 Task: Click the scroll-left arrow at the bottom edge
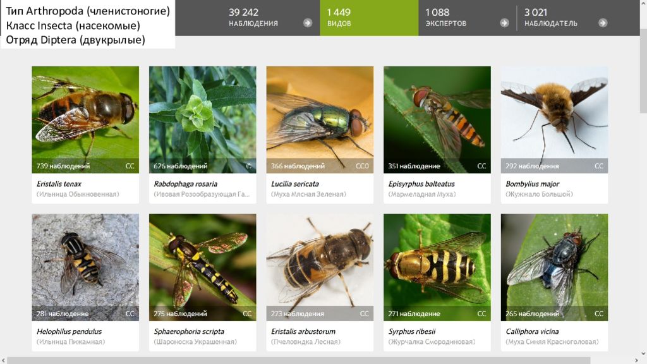[x=3, y=360]
